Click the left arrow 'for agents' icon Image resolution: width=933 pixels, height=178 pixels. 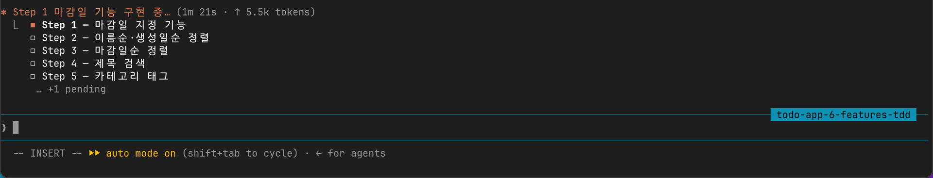coord(319,153)
